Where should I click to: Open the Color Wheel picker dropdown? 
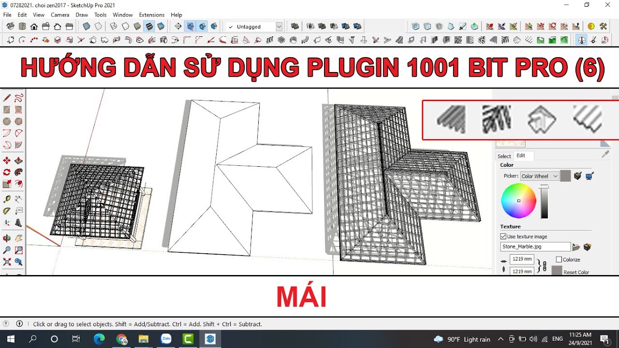tap(540, 176)
